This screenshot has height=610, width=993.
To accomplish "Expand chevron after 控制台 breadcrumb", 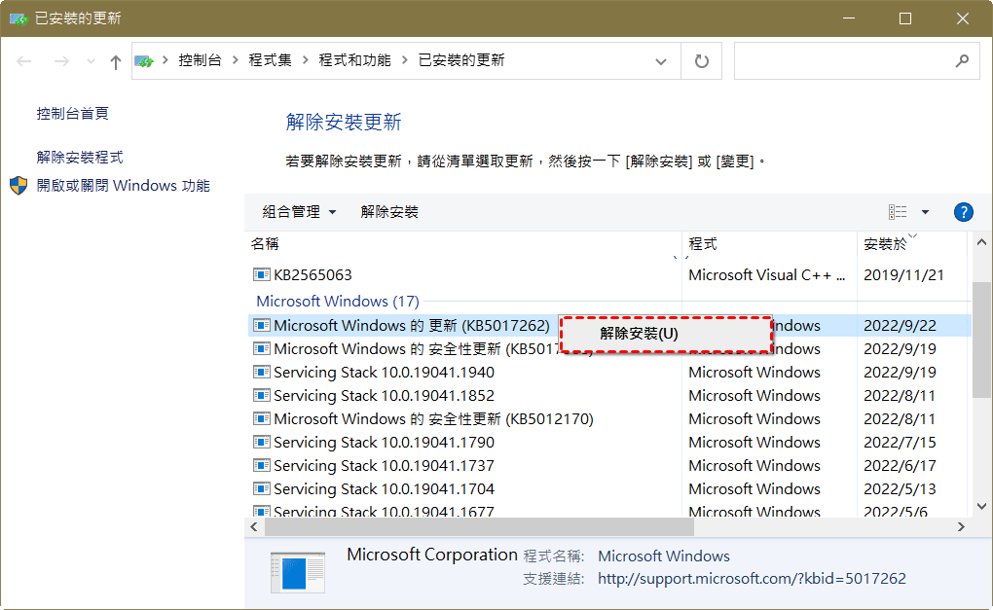I will [x=236, y=60].
